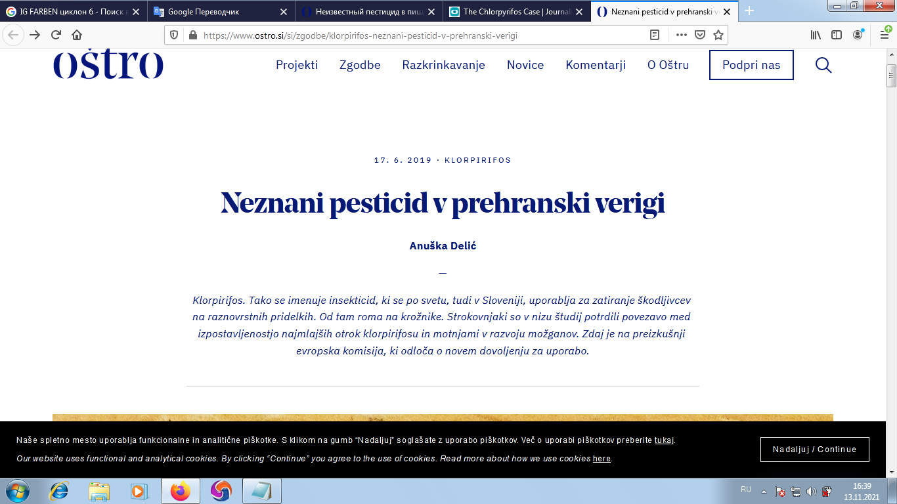Open the Razkrinkavanje navigation link

pos(443,65)
